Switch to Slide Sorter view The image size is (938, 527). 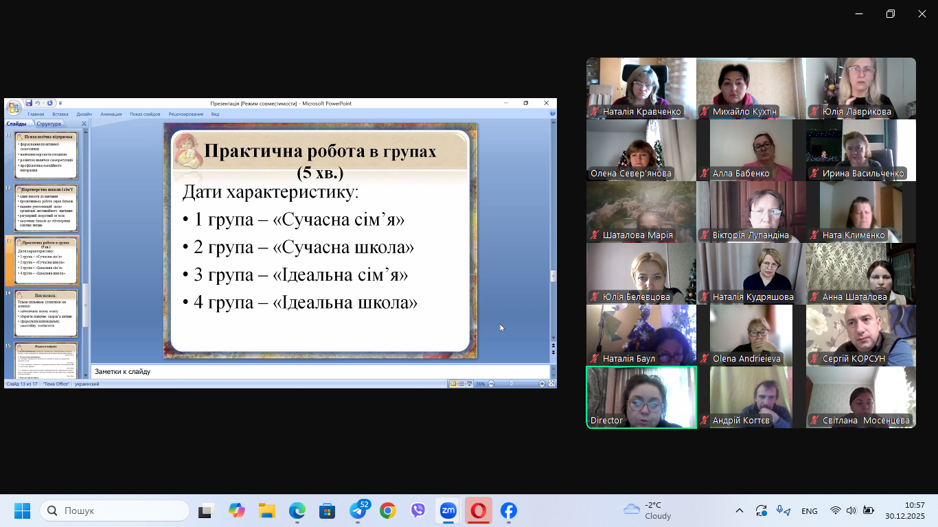461,384
